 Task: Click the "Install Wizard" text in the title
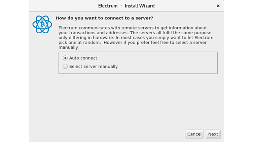click(x=140, y=6)
